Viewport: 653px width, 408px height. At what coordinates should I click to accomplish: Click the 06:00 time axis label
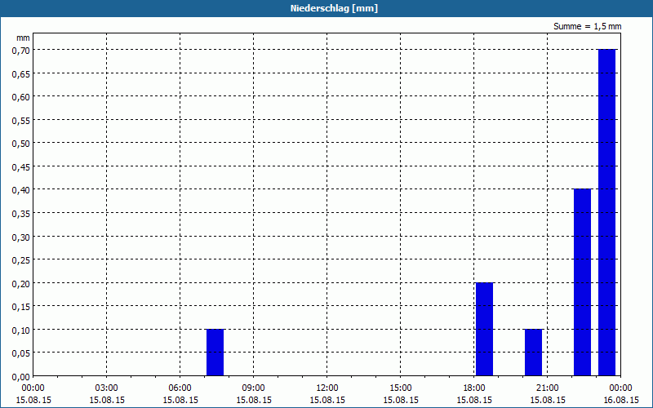tap(180, 388)
